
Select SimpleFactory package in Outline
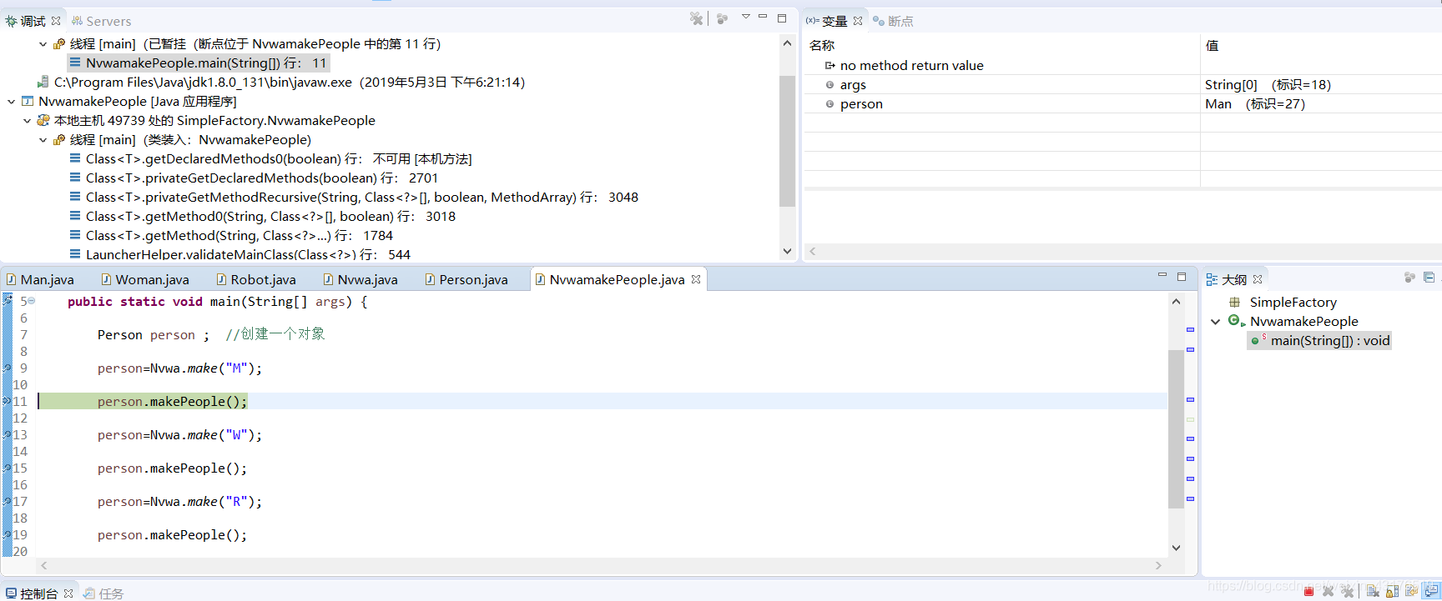[1283, 303]
